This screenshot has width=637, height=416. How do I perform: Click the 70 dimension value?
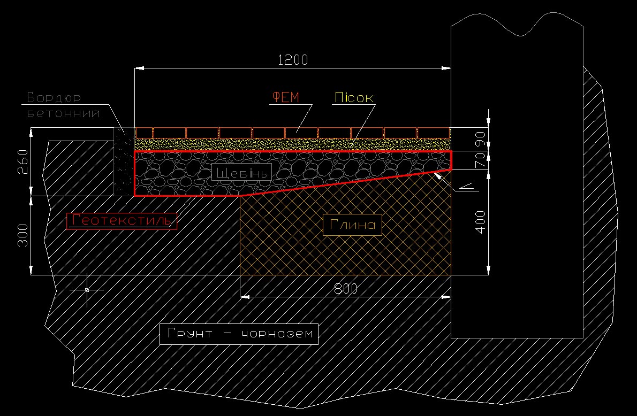[480, 160]
